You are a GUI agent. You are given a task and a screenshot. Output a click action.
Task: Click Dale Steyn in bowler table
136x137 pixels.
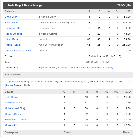tap(11, 97)
